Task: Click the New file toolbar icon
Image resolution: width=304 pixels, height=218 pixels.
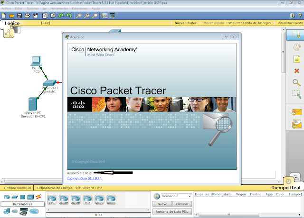Action: [x=4, y=16]
